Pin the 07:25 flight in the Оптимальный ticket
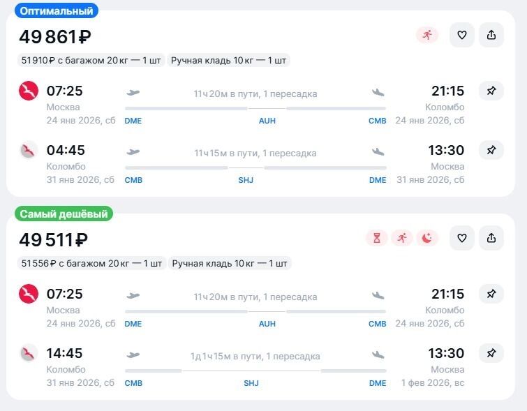The height and width of the screenshot is (411, 527). click(x=491, y=91)
